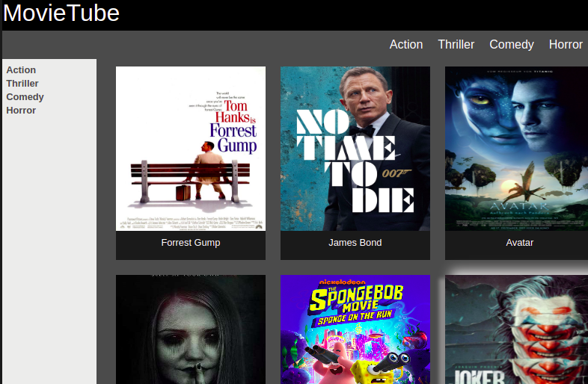588x384 pixels.
Task: Click the Avatar caption text
Action: click(519, 243)
